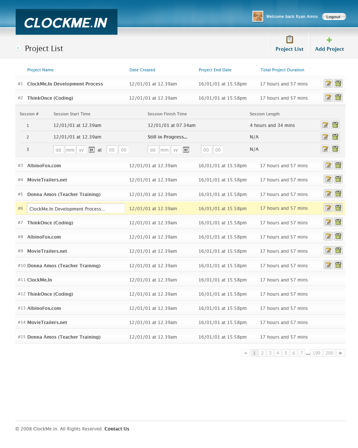Select project #2 ThinkOnce (Coding) name

coord(50,98)
